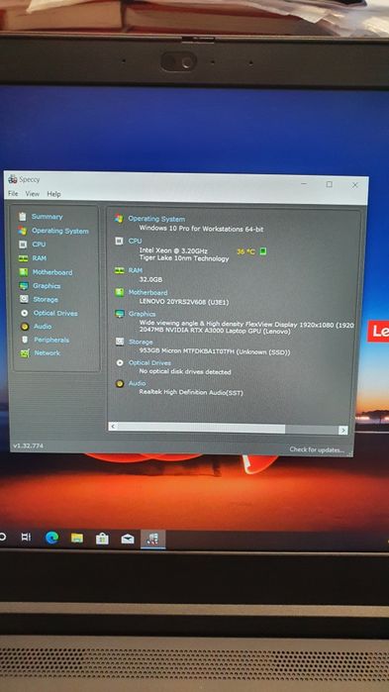This screenshot has height=692, width=389.
Task: Click the 32.0GB RAM value
Action: coord(151,280)
